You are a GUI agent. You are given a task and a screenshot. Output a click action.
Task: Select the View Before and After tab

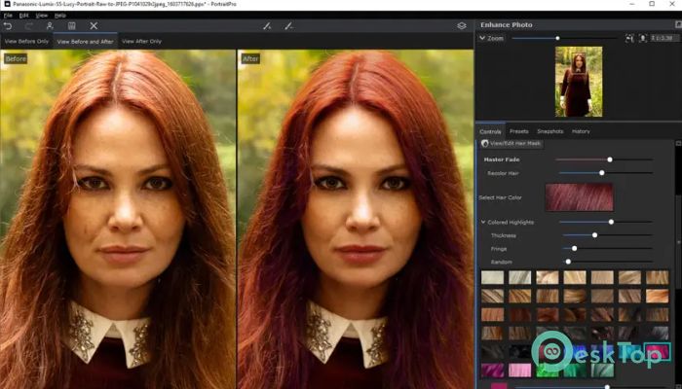(x=86, y=41)
